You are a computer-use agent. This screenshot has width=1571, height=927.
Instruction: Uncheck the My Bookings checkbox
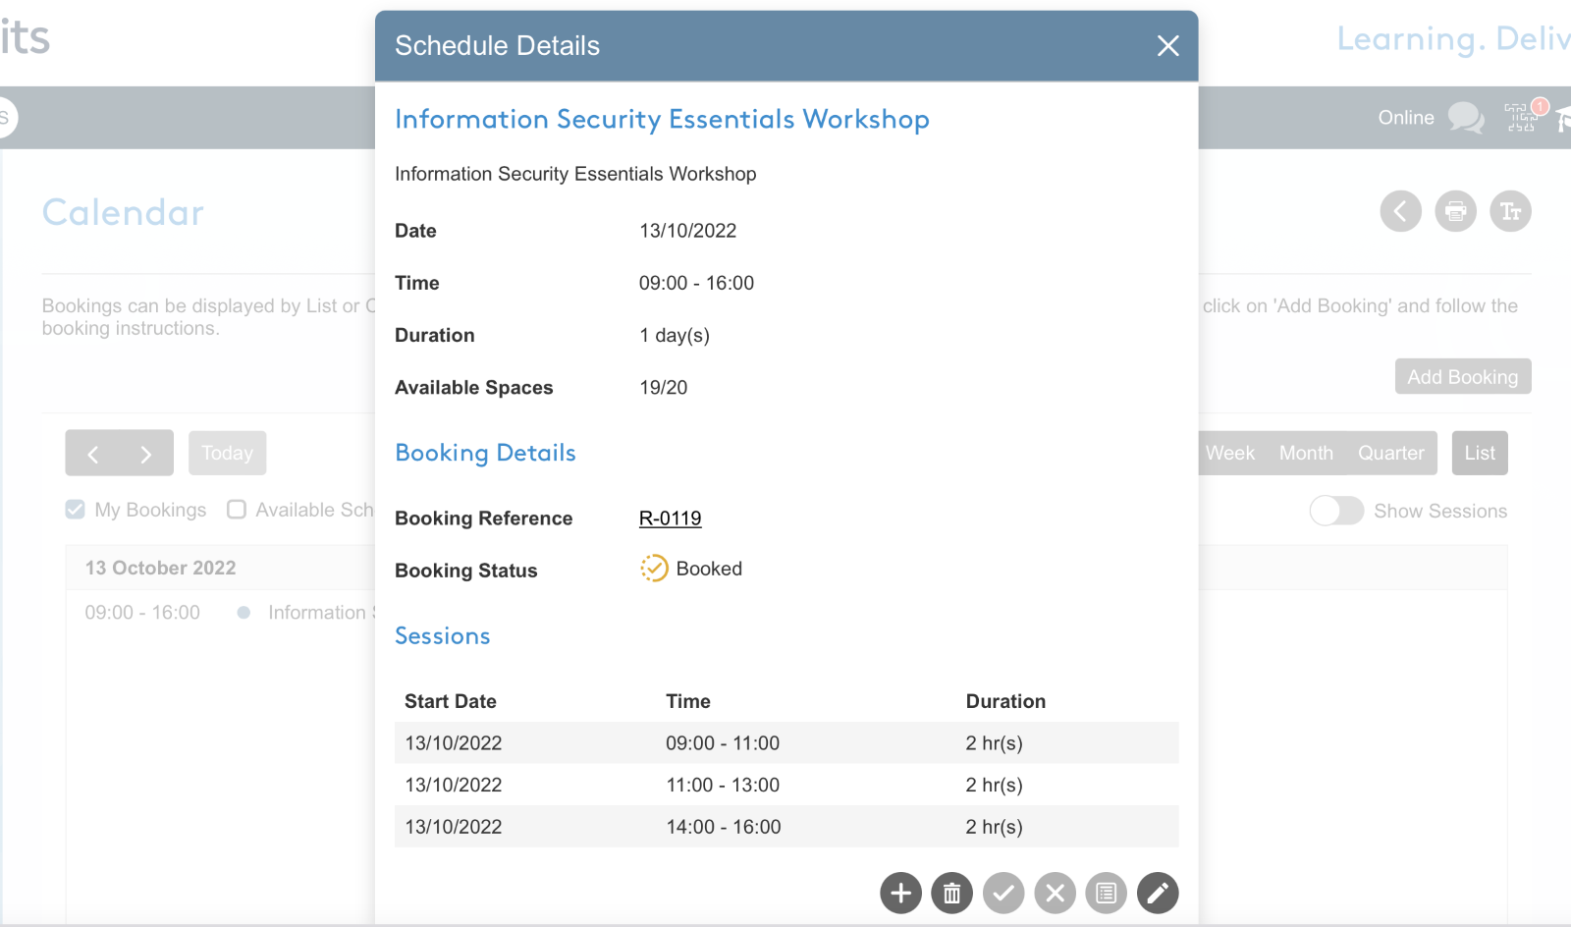tap(75, 509)
